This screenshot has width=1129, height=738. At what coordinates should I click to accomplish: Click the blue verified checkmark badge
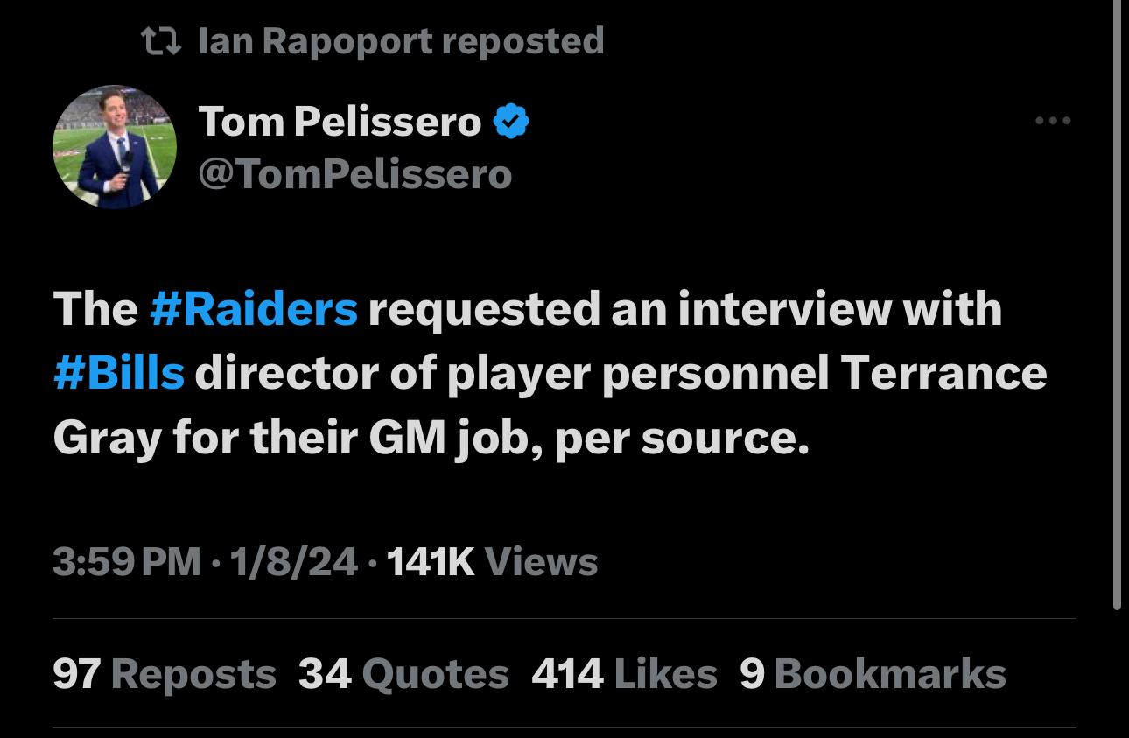click(512, 122)
